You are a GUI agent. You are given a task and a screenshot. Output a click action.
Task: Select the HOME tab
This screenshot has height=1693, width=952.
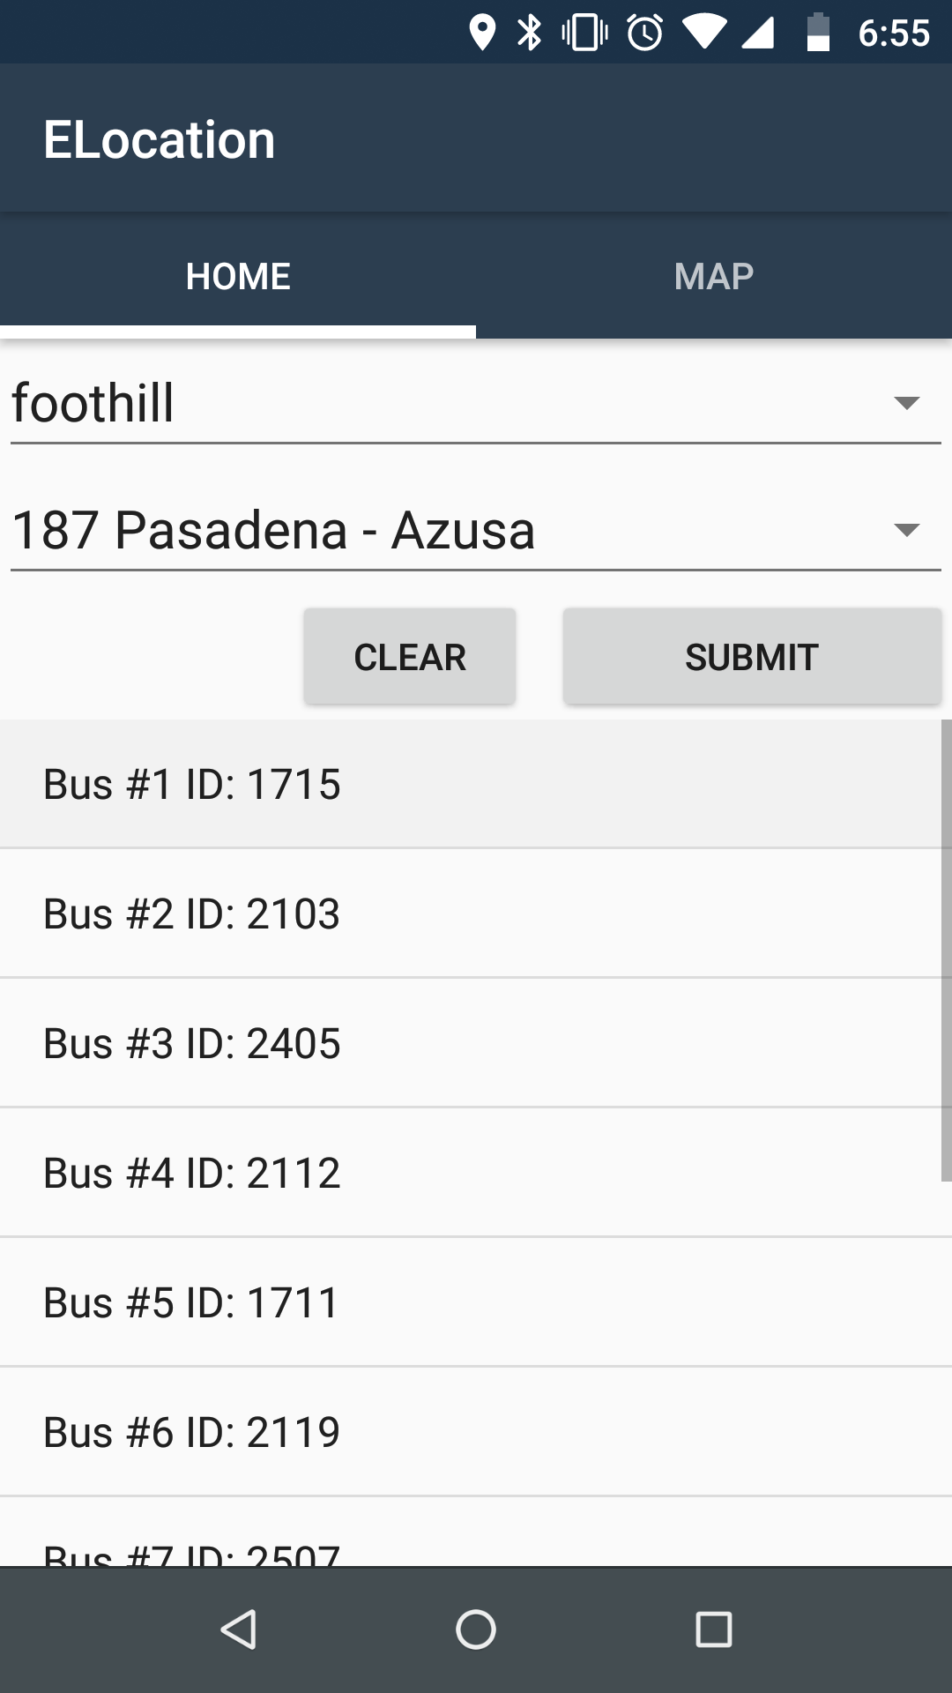238,277
